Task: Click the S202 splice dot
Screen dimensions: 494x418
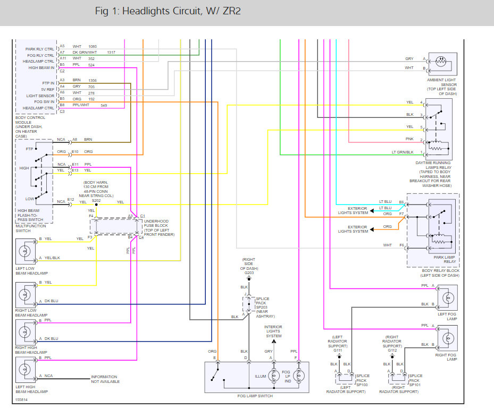Action: tap(96, 204)
